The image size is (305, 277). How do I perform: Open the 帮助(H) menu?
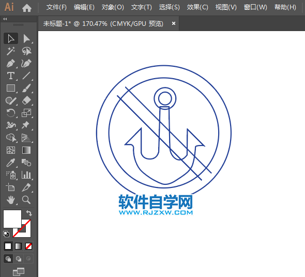click(x=285, y=7)
